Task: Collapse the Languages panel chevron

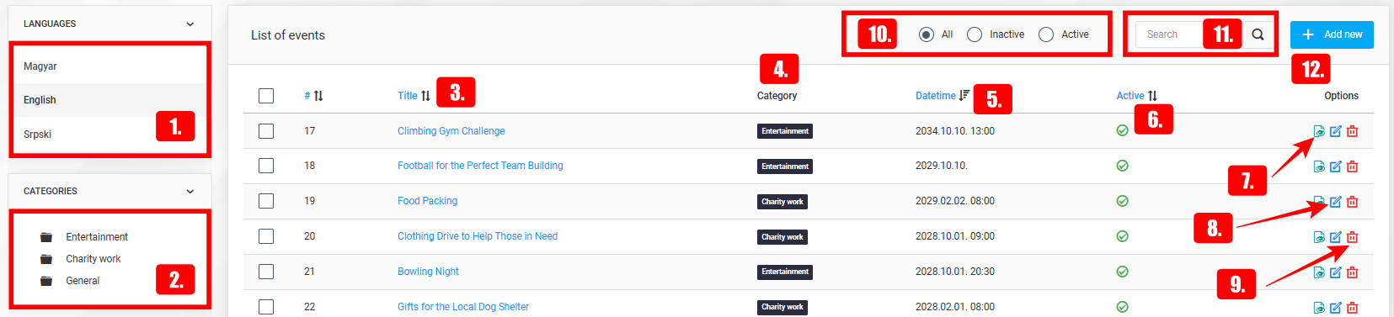Action: pos(190,24)
